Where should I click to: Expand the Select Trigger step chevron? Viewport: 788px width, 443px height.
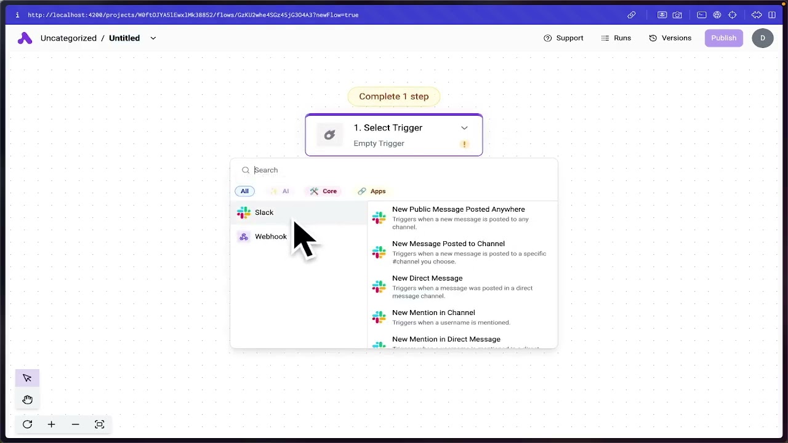(464, 128)
